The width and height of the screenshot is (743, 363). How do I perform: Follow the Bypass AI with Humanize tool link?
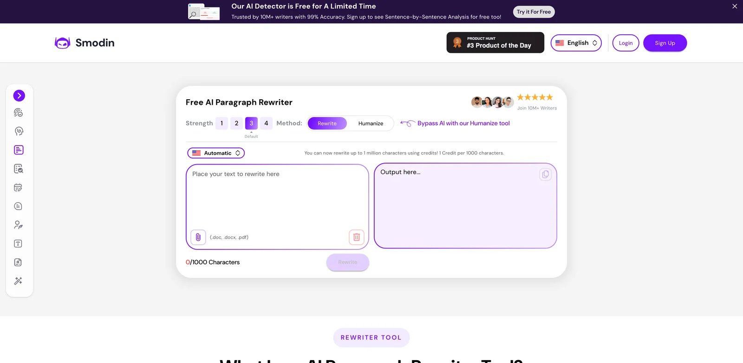463,123
